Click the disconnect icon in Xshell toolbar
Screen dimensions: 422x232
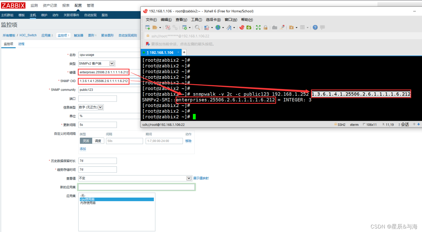tap(168, 27)
